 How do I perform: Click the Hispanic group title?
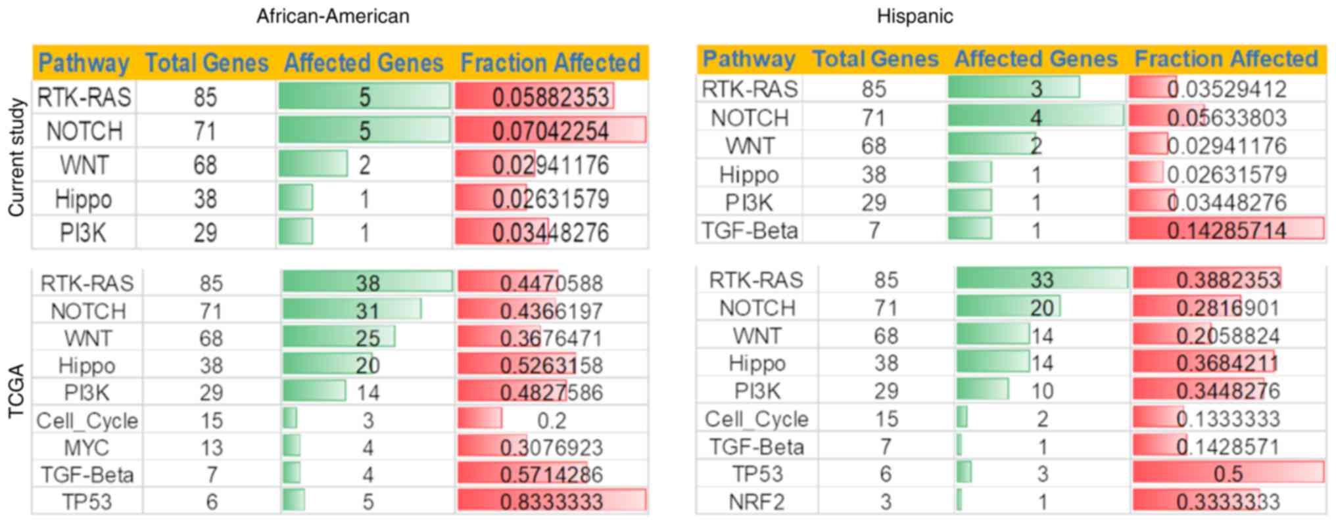pyautogui.click(x=915, y=16)
